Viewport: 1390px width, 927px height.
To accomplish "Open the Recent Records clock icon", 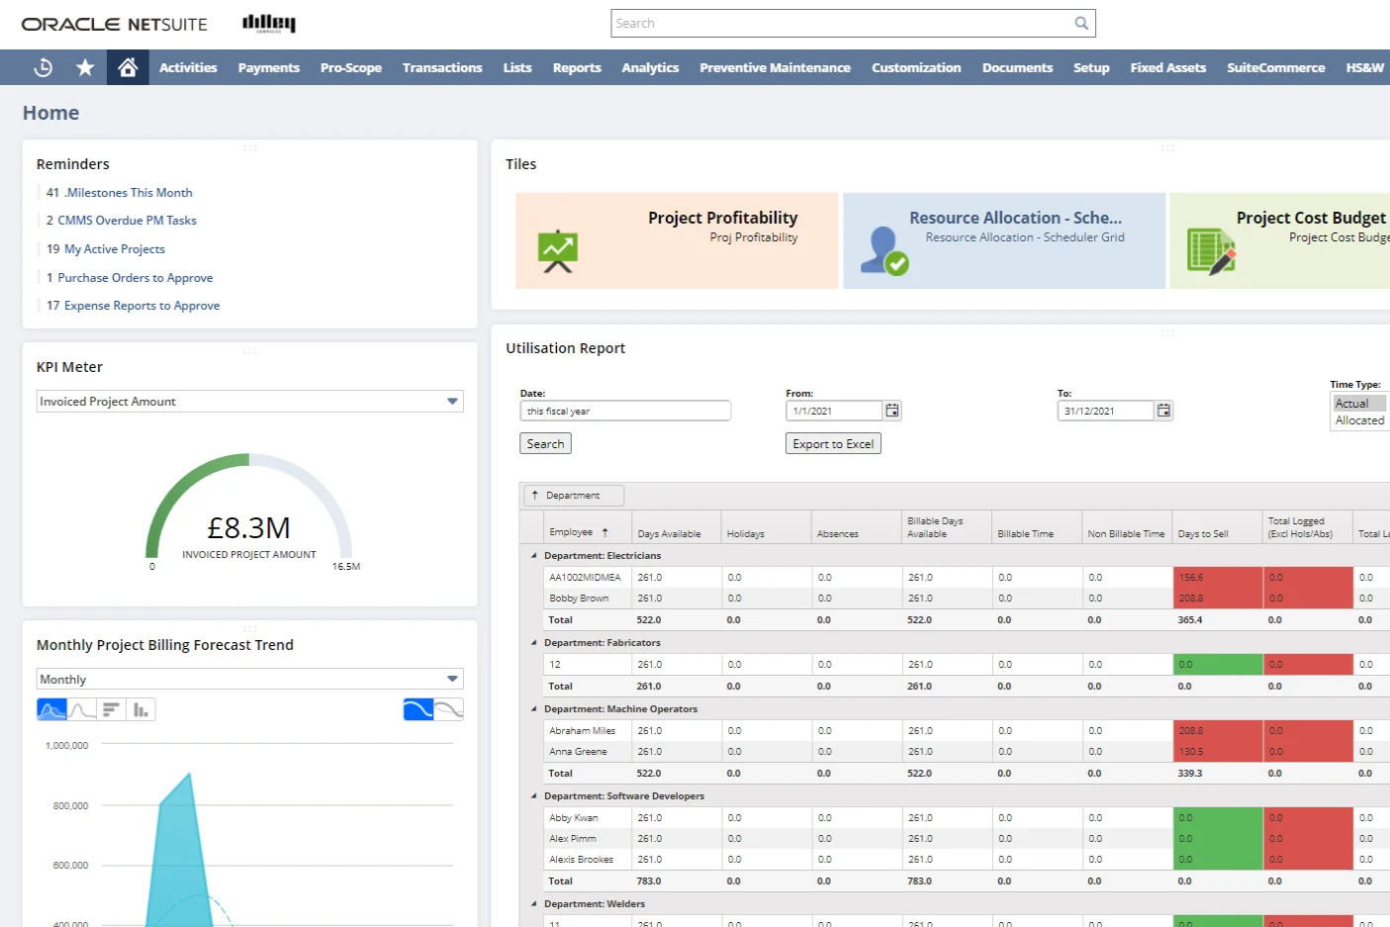I will coord(43,67).
